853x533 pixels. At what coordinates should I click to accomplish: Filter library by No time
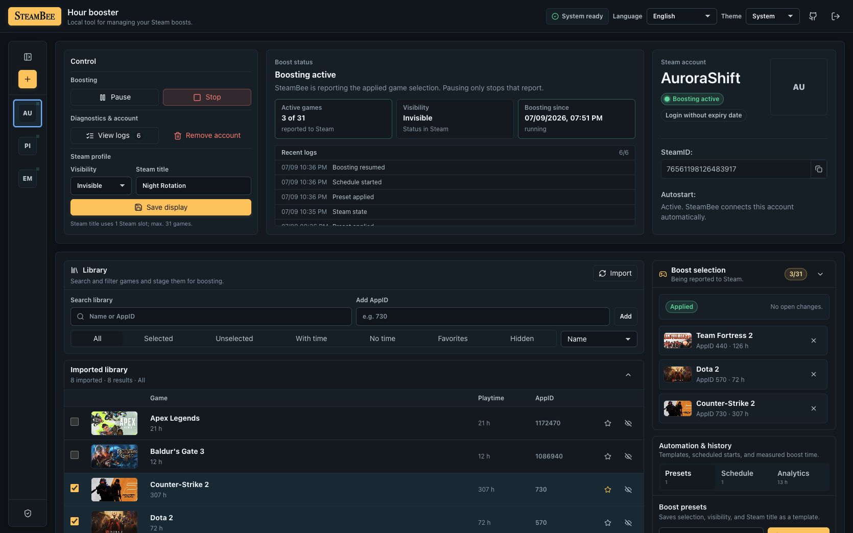382,338
